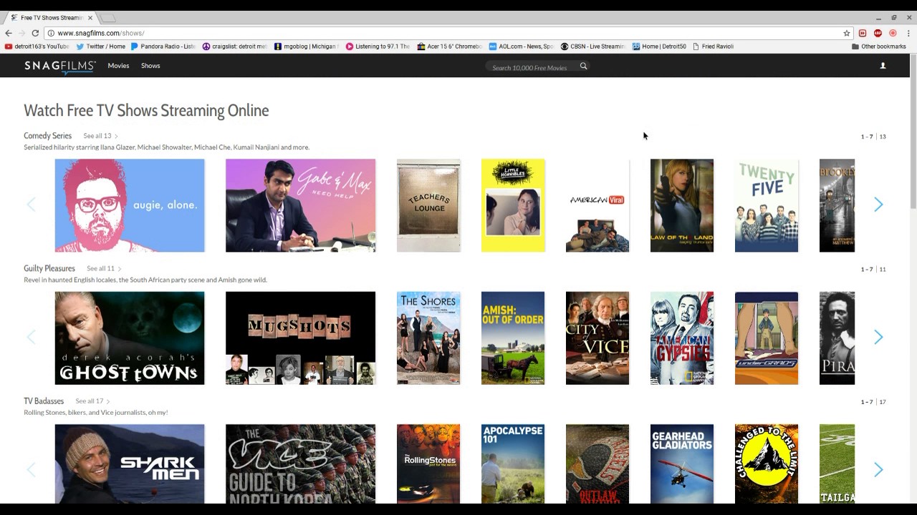917x515 pixels.
Task: Open the Home Detroit50 bookmark
Action: (x=659, y=46)
